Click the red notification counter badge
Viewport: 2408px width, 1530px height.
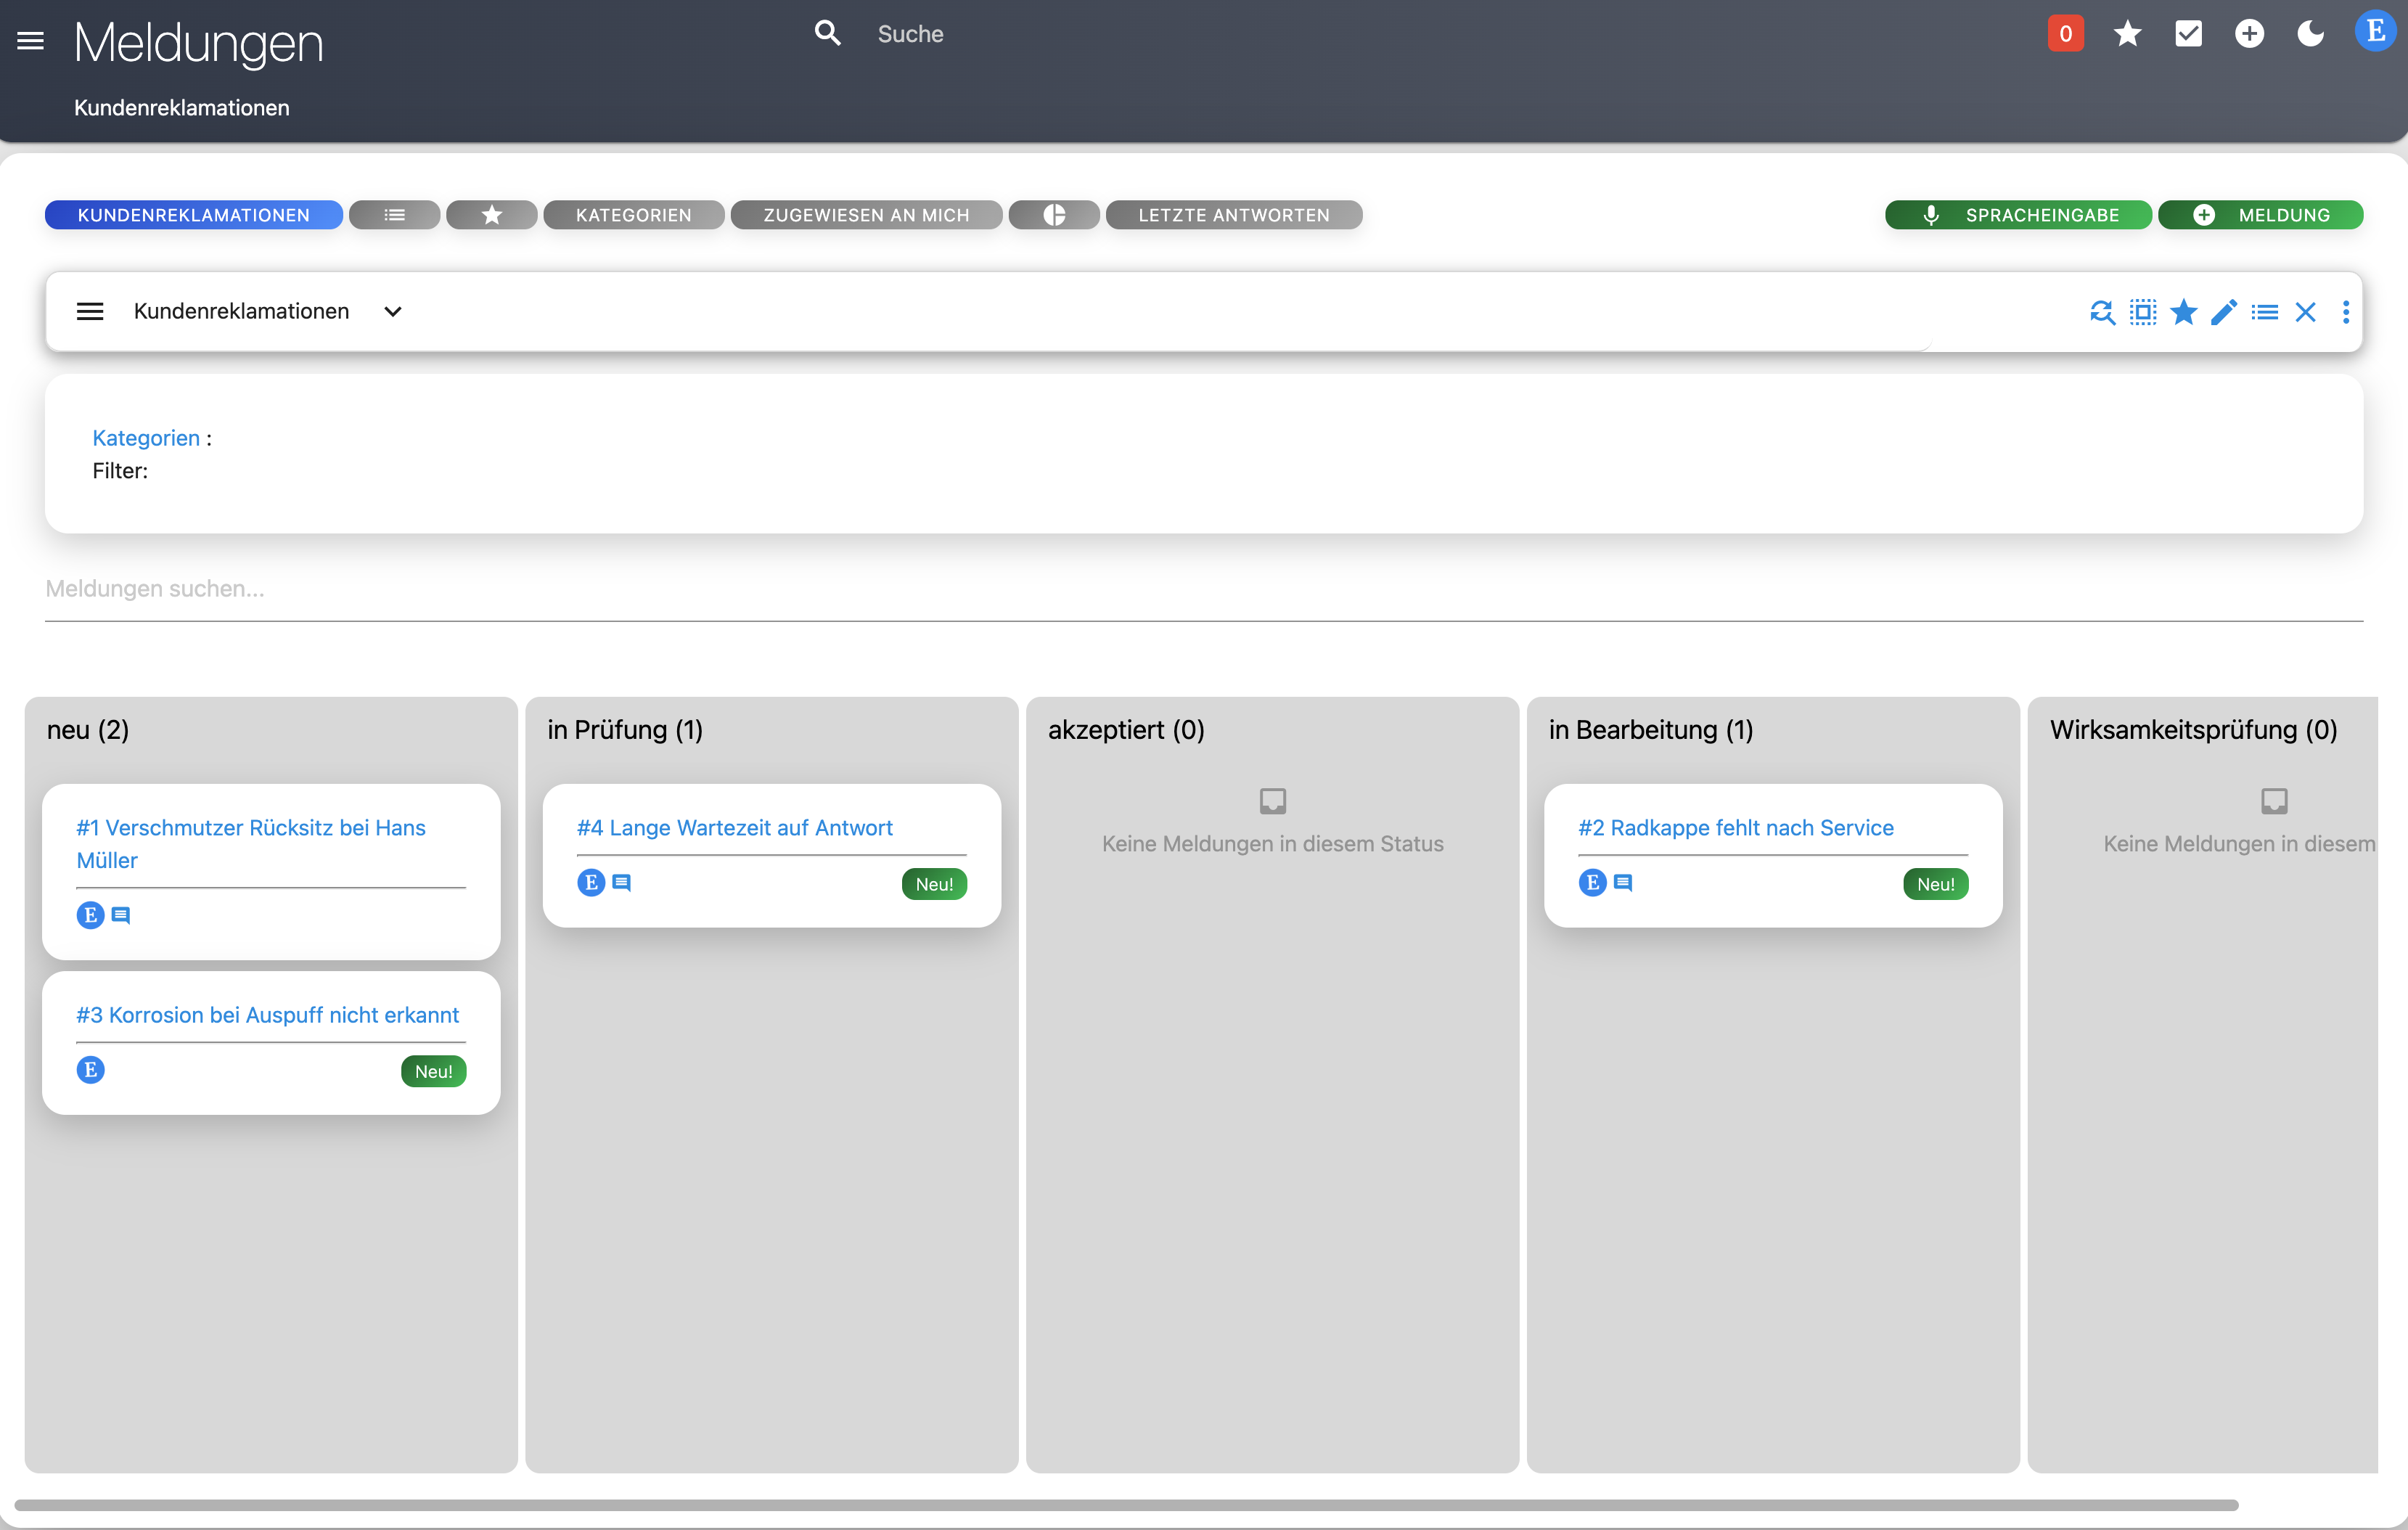2065,34
